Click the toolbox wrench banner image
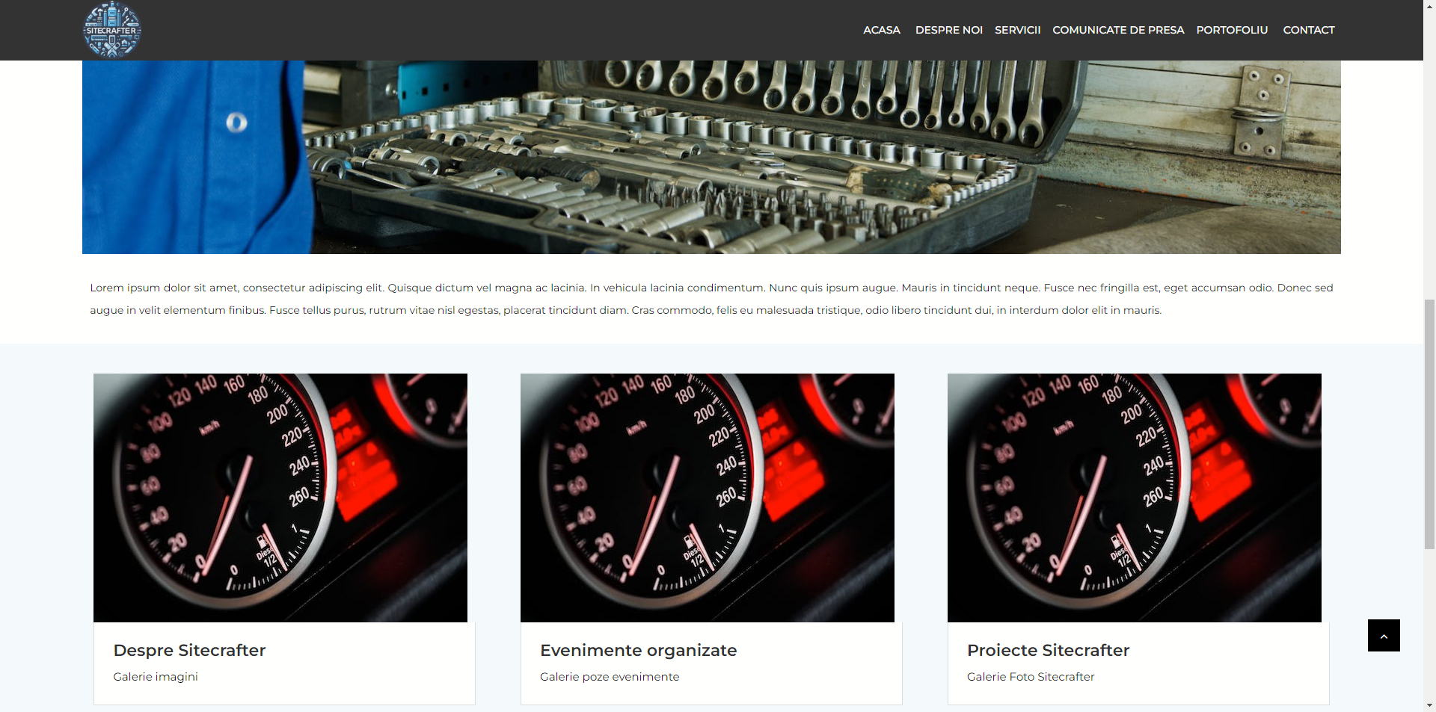Viewport: 1436px width, 712px height. 711,157
